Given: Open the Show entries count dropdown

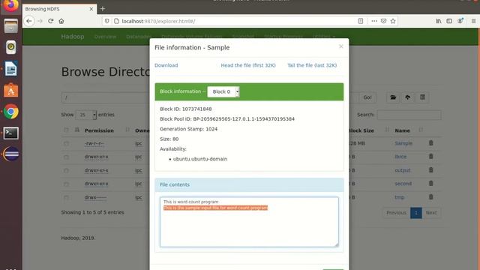Looking at the screenshot, I should (86, 115).
